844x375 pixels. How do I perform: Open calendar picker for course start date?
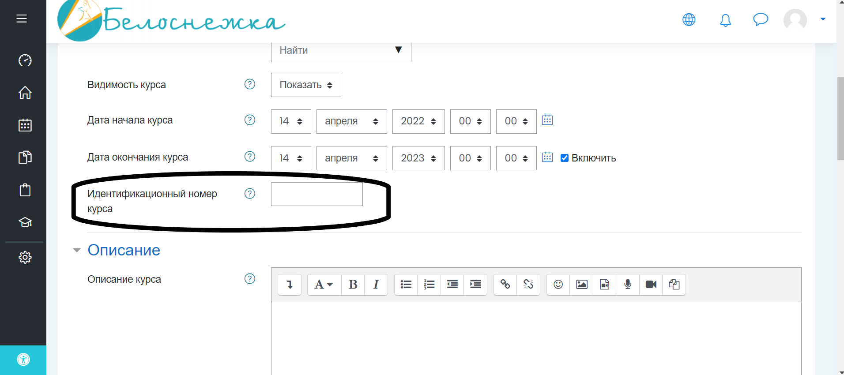pyautogui.click(x=547, y=120)
